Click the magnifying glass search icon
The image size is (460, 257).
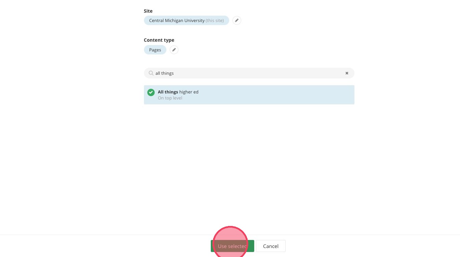tap(151, 73)
